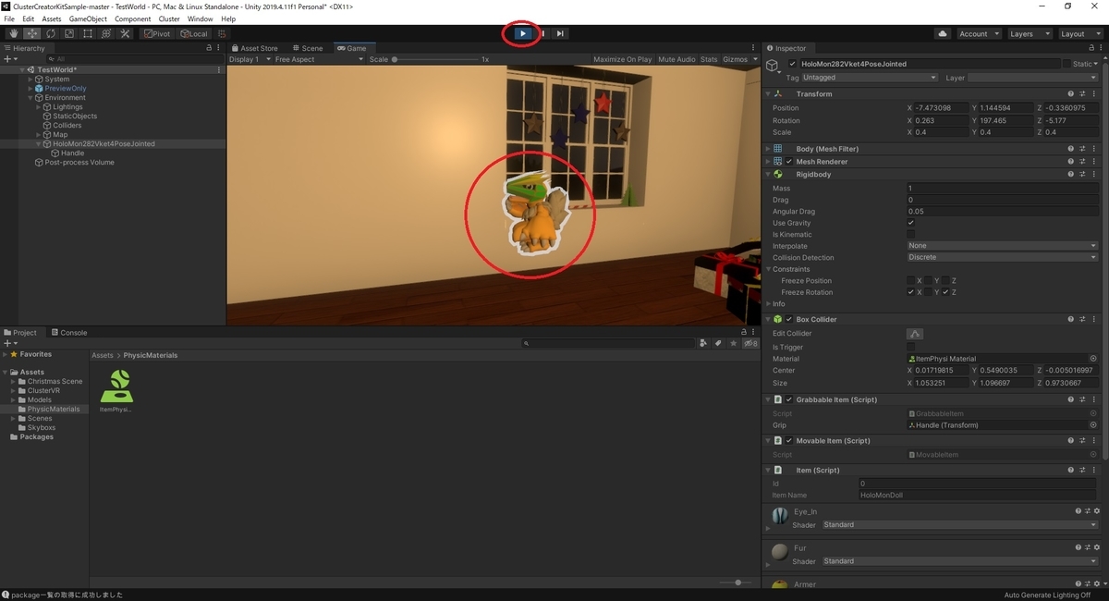1109x601 pixels.
Task: Disable Mesh Renderer component checkbox
Action: 789,162
